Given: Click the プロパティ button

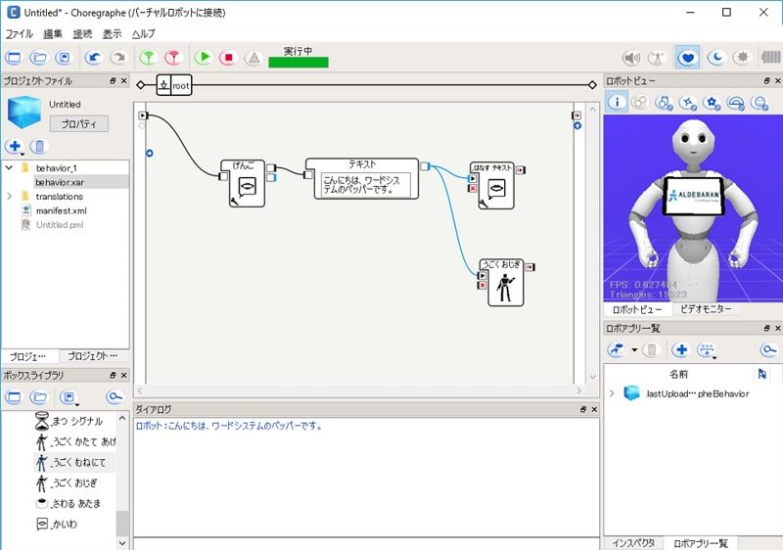Looking at the screenshot, I should [x=78, y=123].
